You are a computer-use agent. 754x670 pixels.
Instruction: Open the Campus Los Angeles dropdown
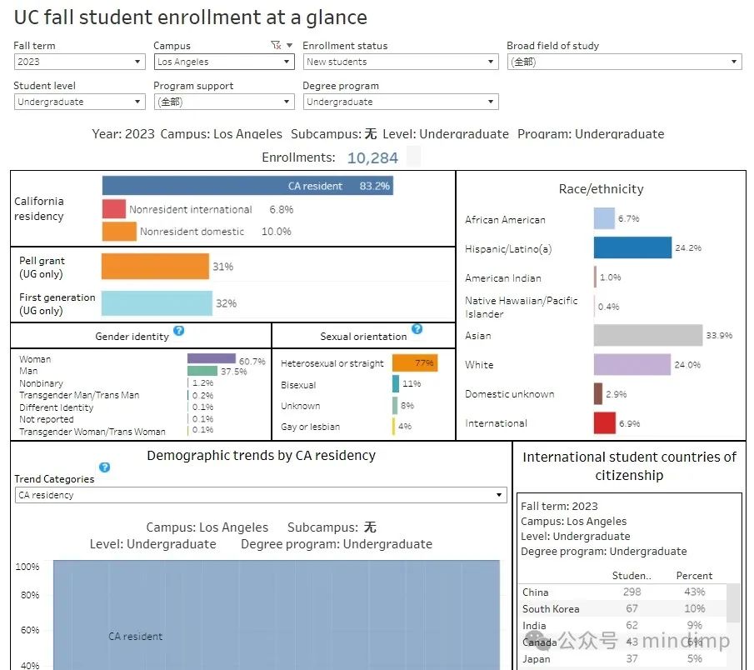(x=224, y=62)
